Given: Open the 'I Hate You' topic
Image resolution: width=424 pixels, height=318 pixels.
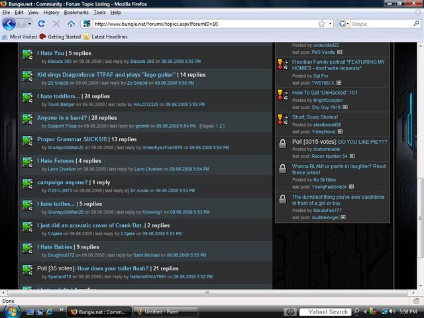Looking at the screenshot, I should [x=50, y=53].
